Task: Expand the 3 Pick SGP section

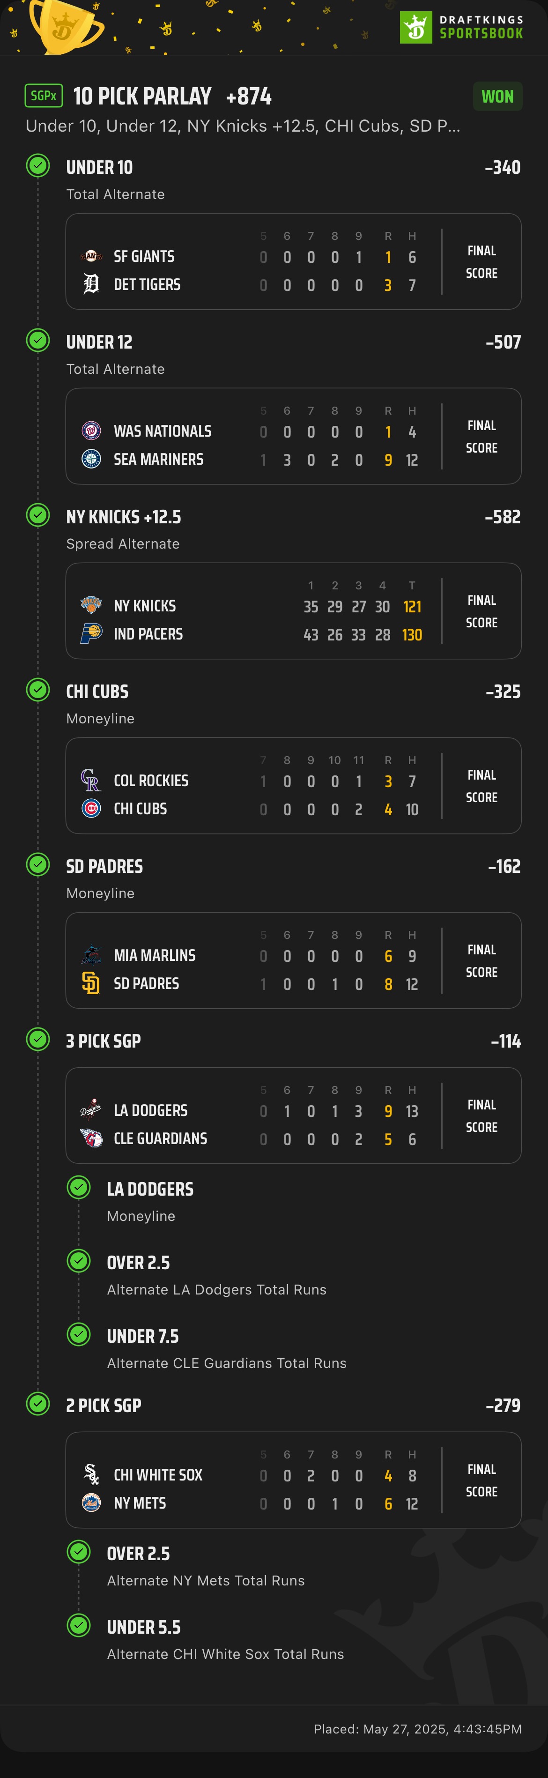Action: click(104, 1041)
